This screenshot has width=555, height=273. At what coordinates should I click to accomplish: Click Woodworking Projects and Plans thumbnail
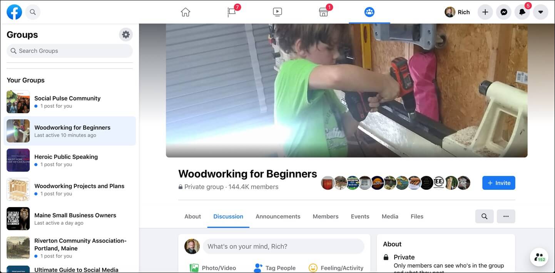point(18,189)
